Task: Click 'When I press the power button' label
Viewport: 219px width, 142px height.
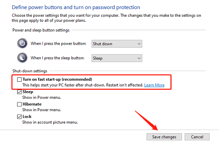Action: (58, 44)
